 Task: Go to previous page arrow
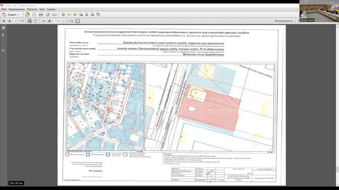pyautogui.click(x=4, y=21)
